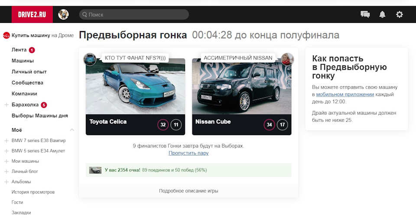
Task: Open Личный опыт section
Action: coord(29,72)
